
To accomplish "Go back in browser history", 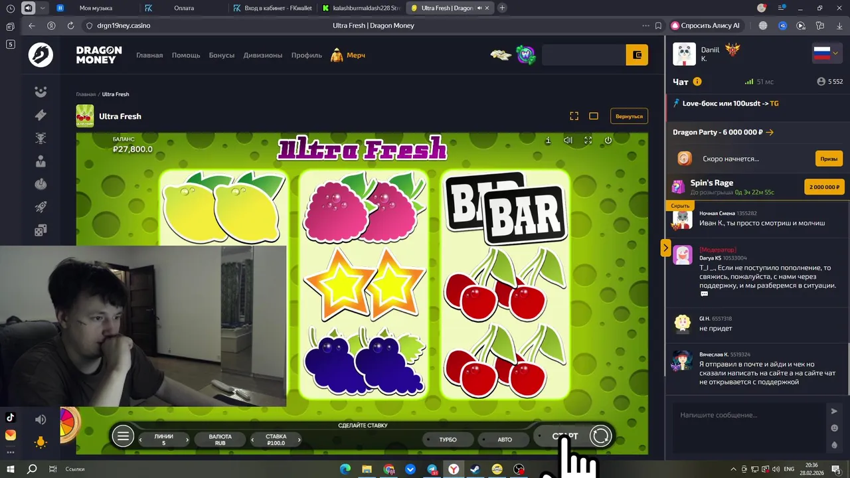I will [x=31, y=25].
